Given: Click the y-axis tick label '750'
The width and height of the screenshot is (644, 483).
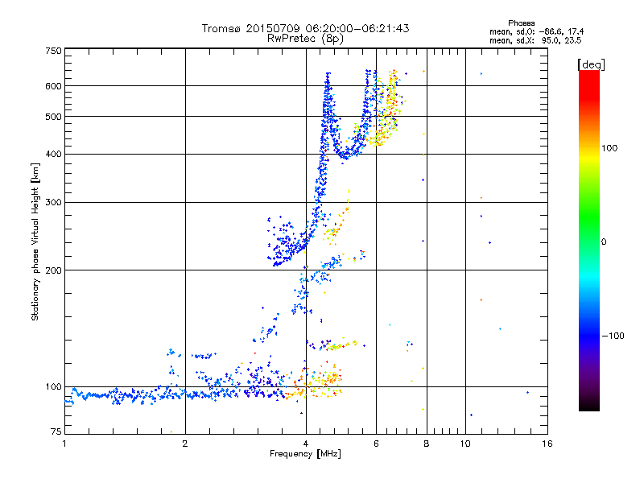Looking at the screenshot, I should click(53, 51).
